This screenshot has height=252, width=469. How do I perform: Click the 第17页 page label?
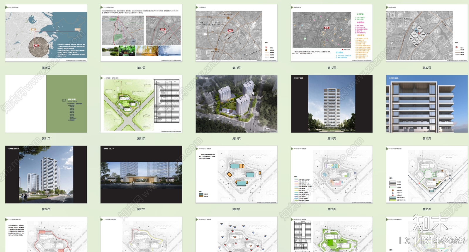[x=141, y=68]
